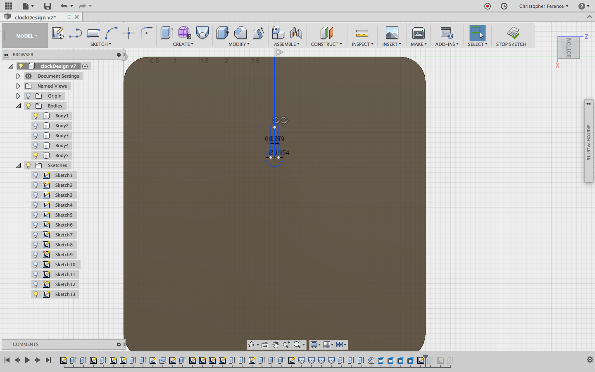Toggle visibility of the Sketches folder

tap(28, 165)
